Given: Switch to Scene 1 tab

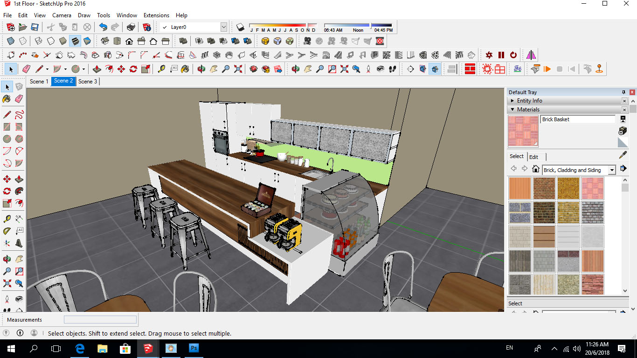Looking at the screenshot, I should click(39, 82).
